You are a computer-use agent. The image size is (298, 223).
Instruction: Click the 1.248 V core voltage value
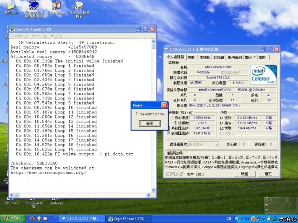click(x=238, y=83)
